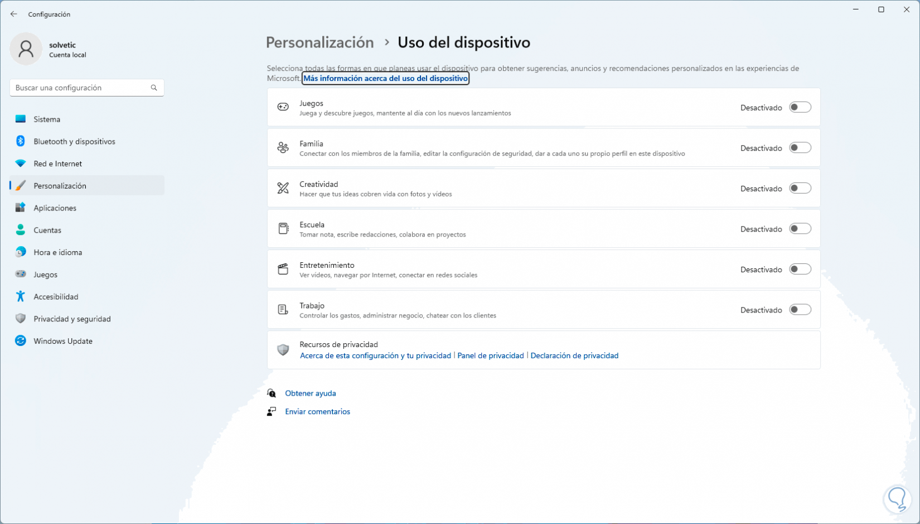Open the Sistema settings section
This screenshot has width=920, height=524.
coord(47,119)
